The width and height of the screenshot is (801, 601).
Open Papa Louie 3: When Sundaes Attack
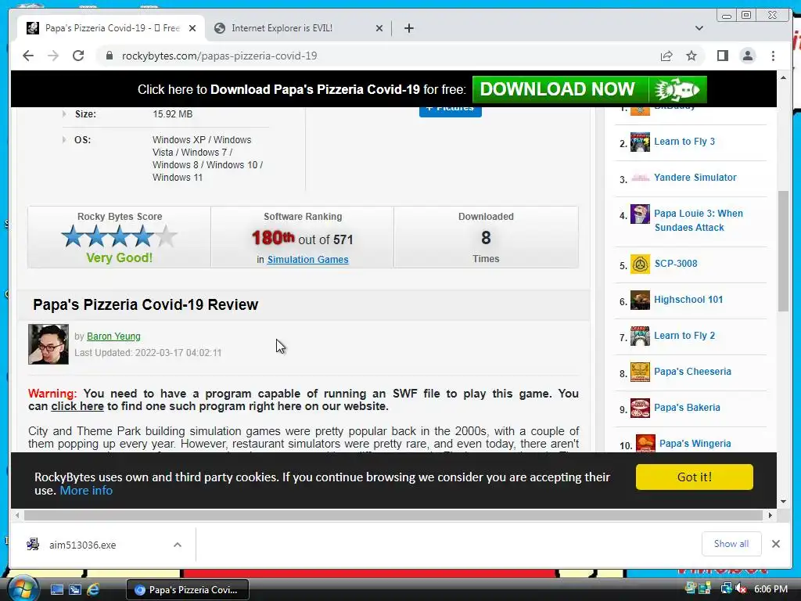click(x=699, y=220)
